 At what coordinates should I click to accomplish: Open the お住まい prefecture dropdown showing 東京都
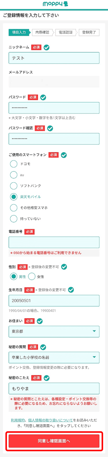click(54, 332)
